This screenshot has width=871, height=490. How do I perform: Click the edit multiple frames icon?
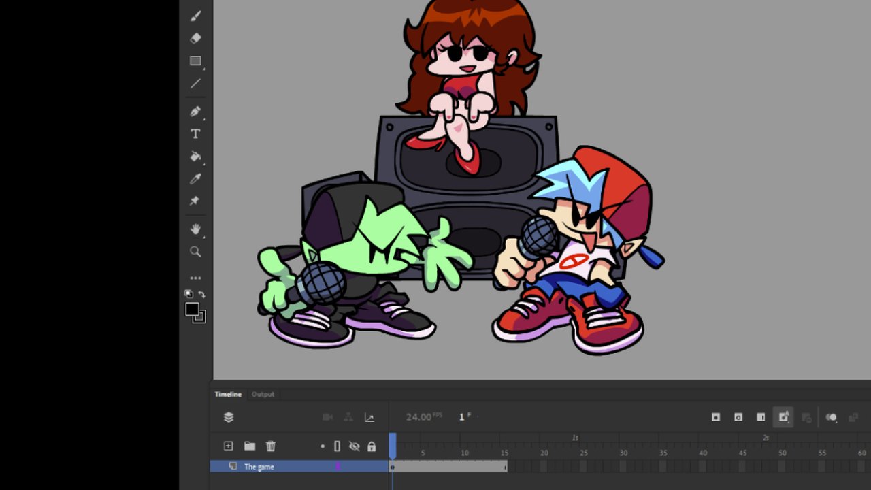(854, 417)
